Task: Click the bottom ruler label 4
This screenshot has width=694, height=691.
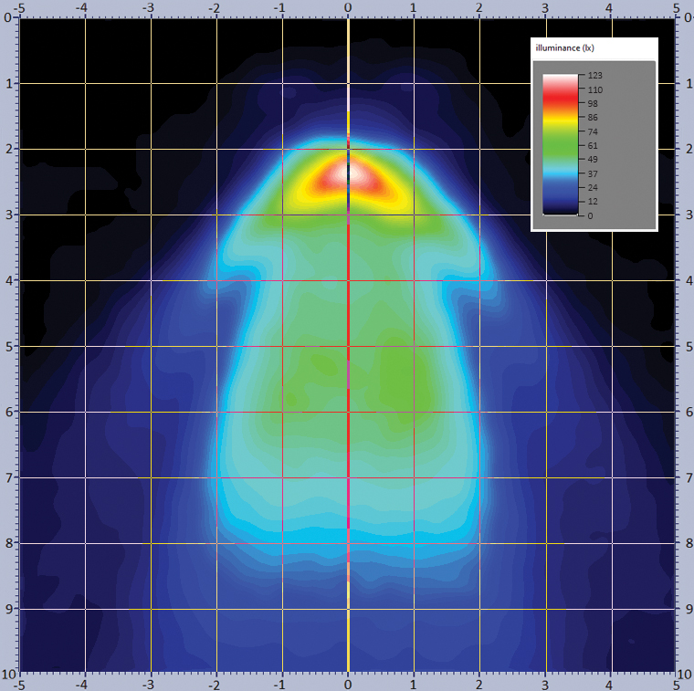Action: (x=611, y=683)
